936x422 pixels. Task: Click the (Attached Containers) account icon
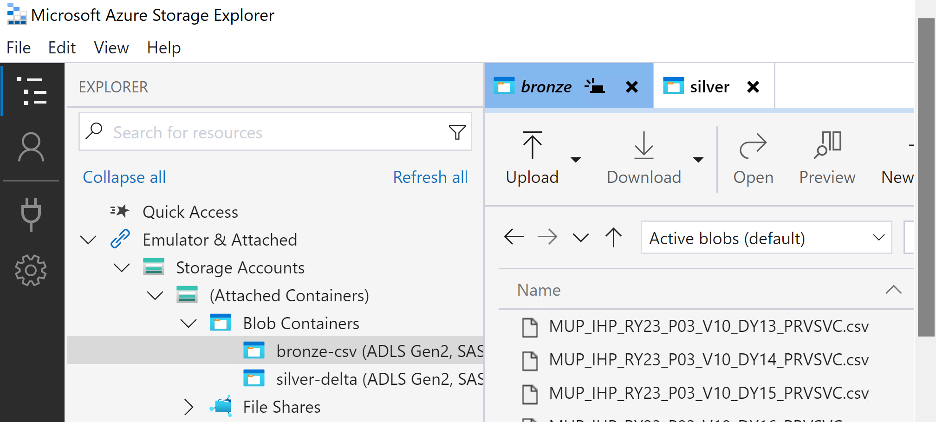tap(187, 295)
